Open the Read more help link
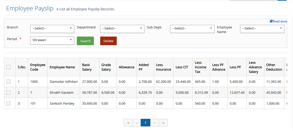 278,21
